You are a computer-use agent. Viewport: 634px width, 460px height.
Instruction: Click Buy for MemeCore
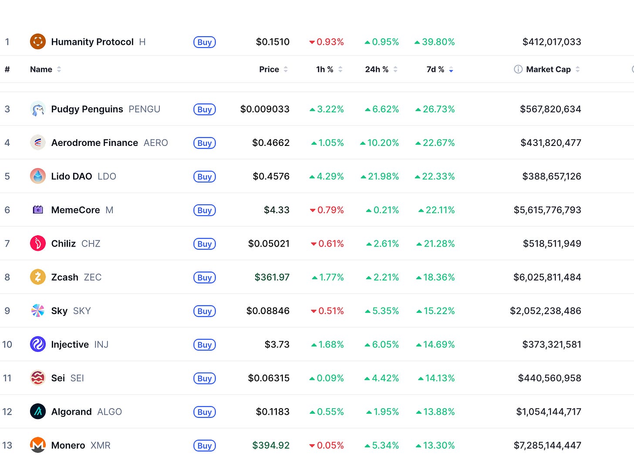click(x=205, y=210)
